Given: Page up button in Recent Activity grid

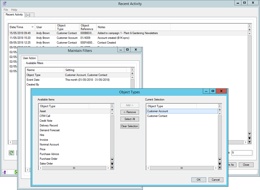Looking at the screenshot, I should 250,29.
